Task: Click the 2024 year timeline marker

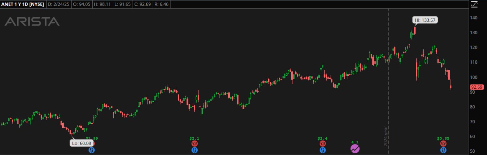Action: [386, 136]
